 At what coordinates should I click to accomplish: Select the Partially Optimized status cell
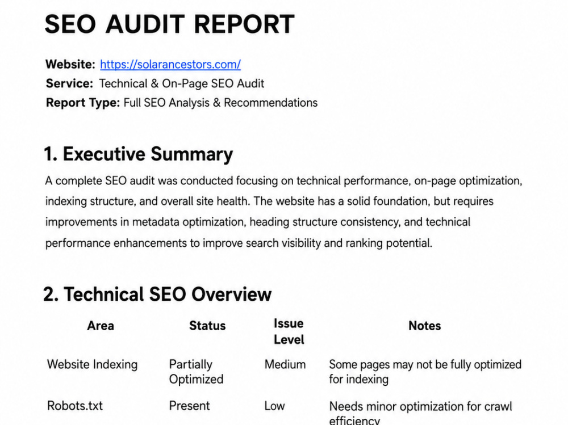pyautogui.click(x=196, y=372)
